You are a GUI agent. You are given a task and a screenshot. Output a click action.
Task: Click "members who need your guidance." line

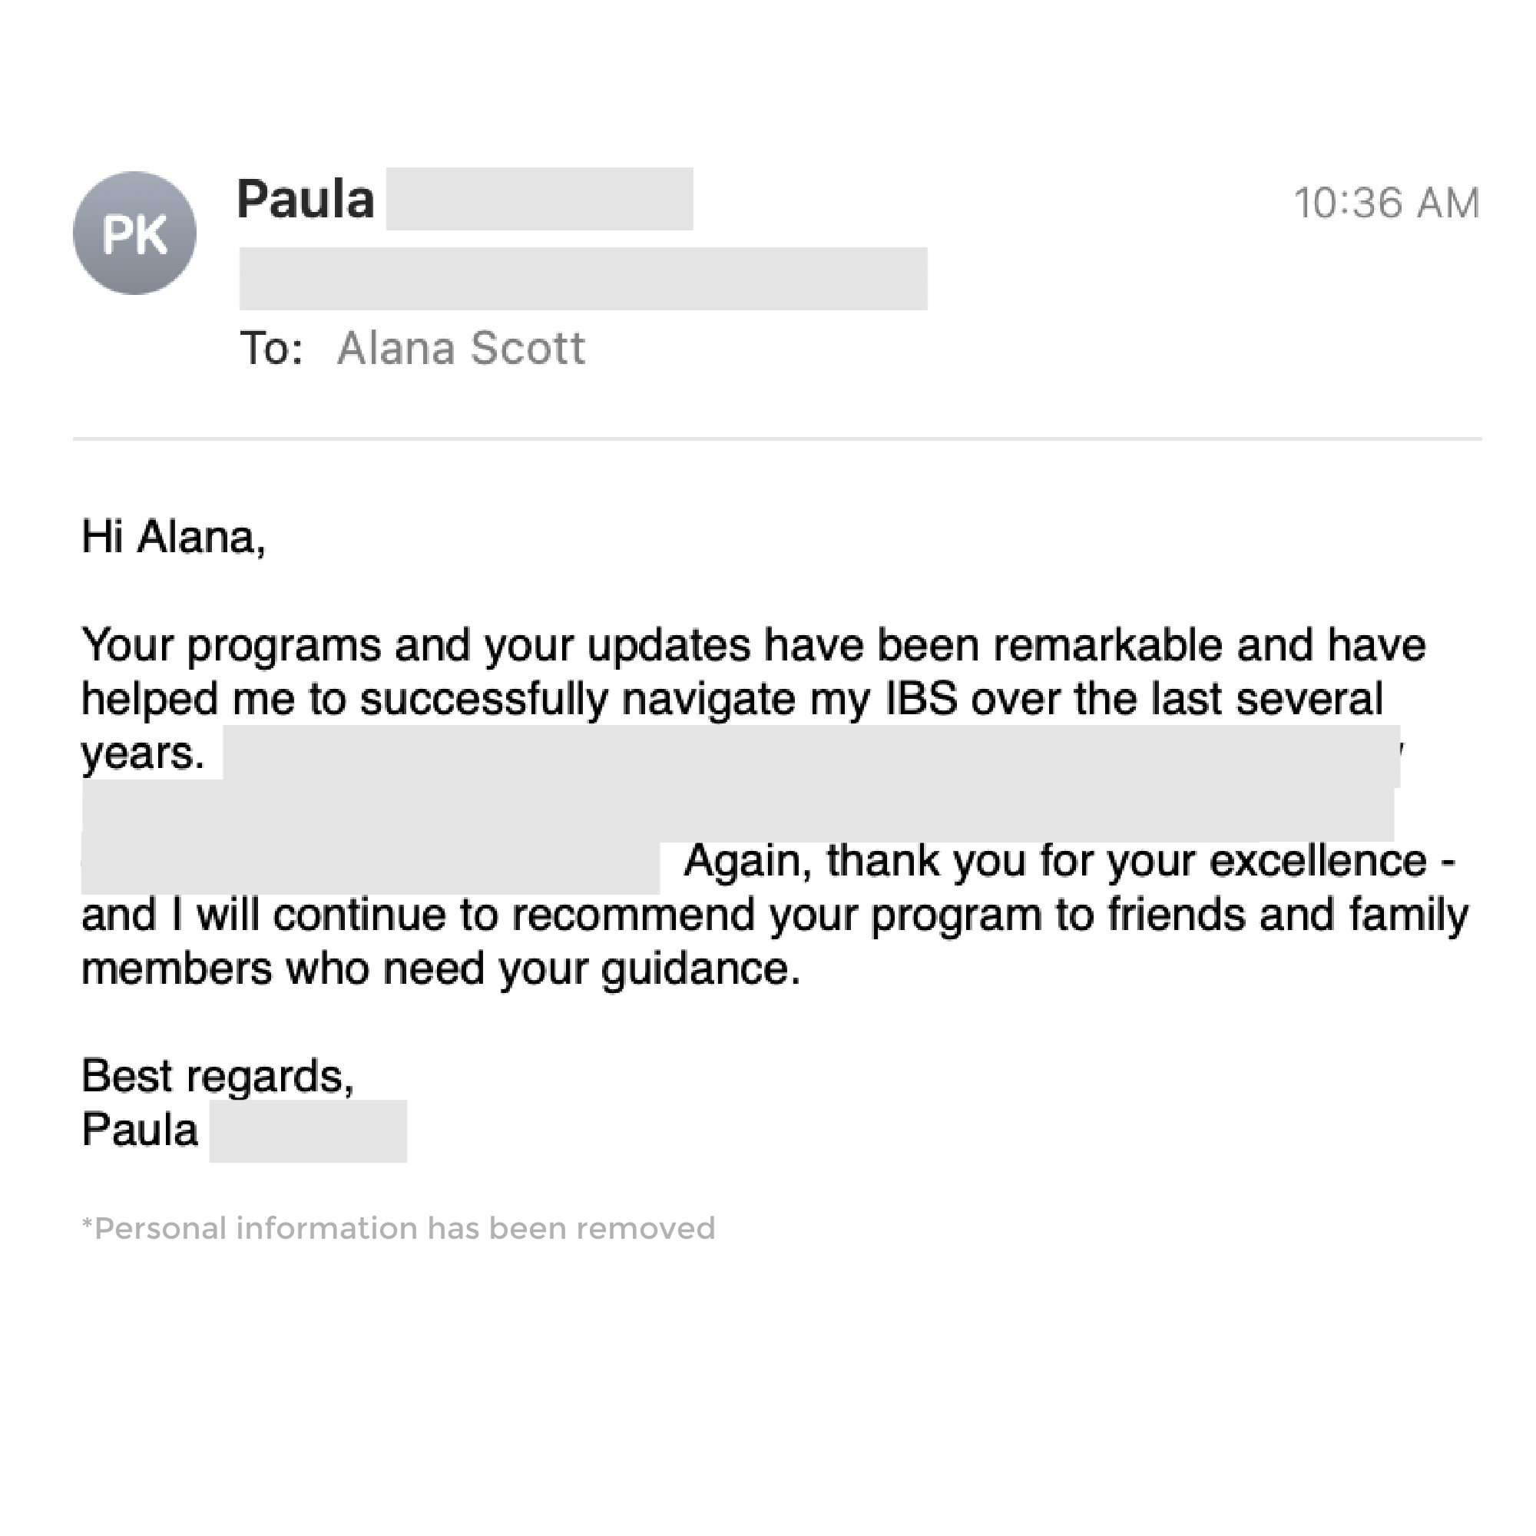(x=440, y=969)
